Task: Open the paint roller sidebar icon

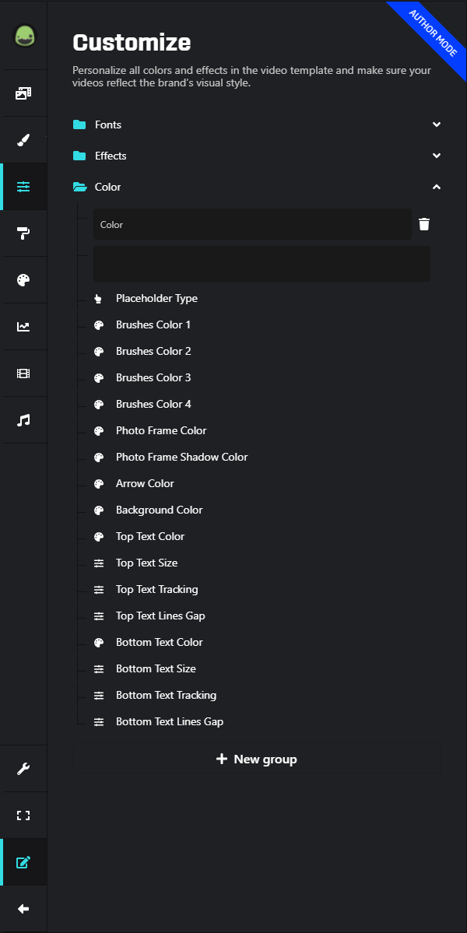Action: 23,233
